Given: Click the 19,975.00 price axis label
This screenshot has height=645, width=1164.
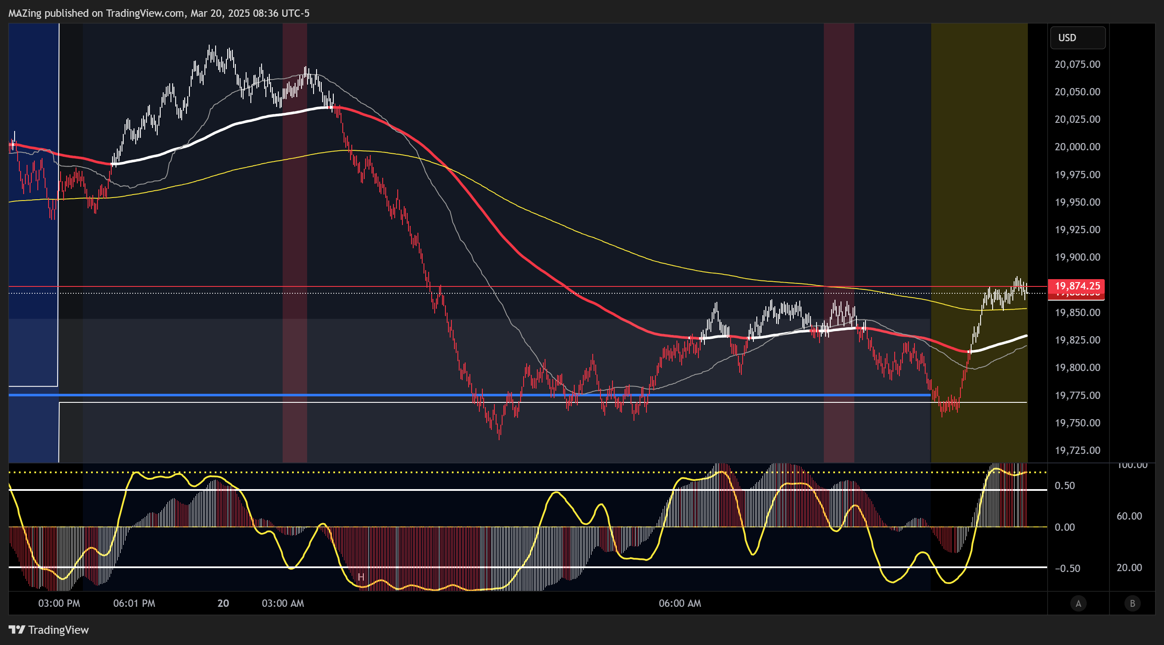Looking at the screenshot, I should point(1077,175).
